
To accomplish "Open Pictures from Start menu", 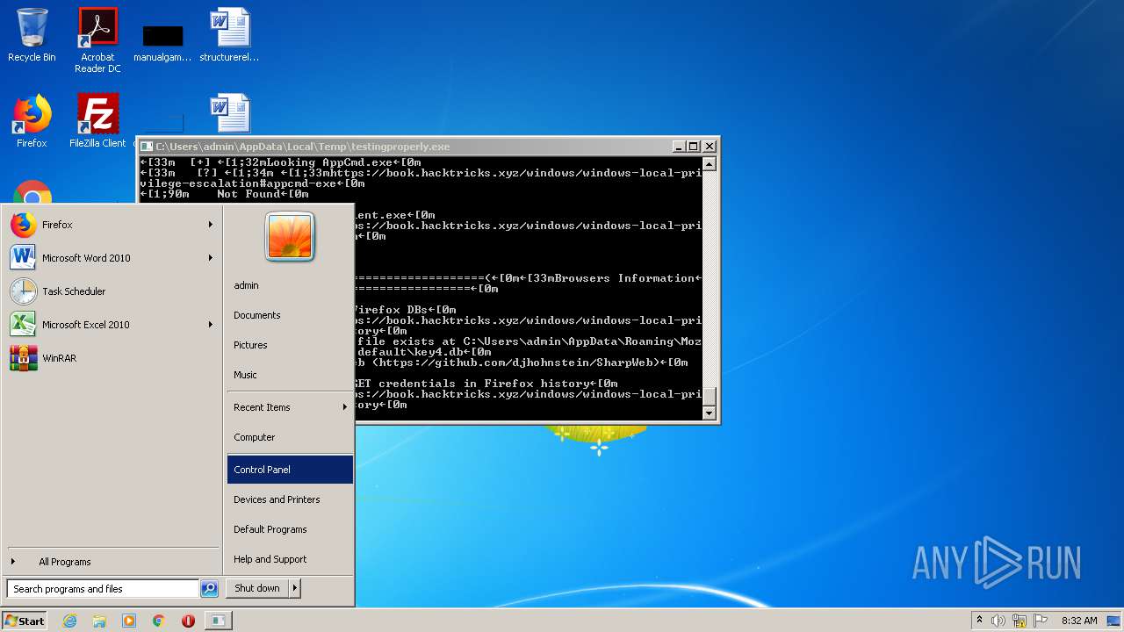I will (x=290, y=345).
